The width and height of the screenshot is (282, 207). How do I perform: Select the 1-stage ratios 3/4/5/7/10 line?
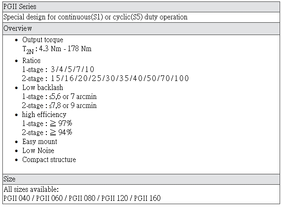point(58,69)
